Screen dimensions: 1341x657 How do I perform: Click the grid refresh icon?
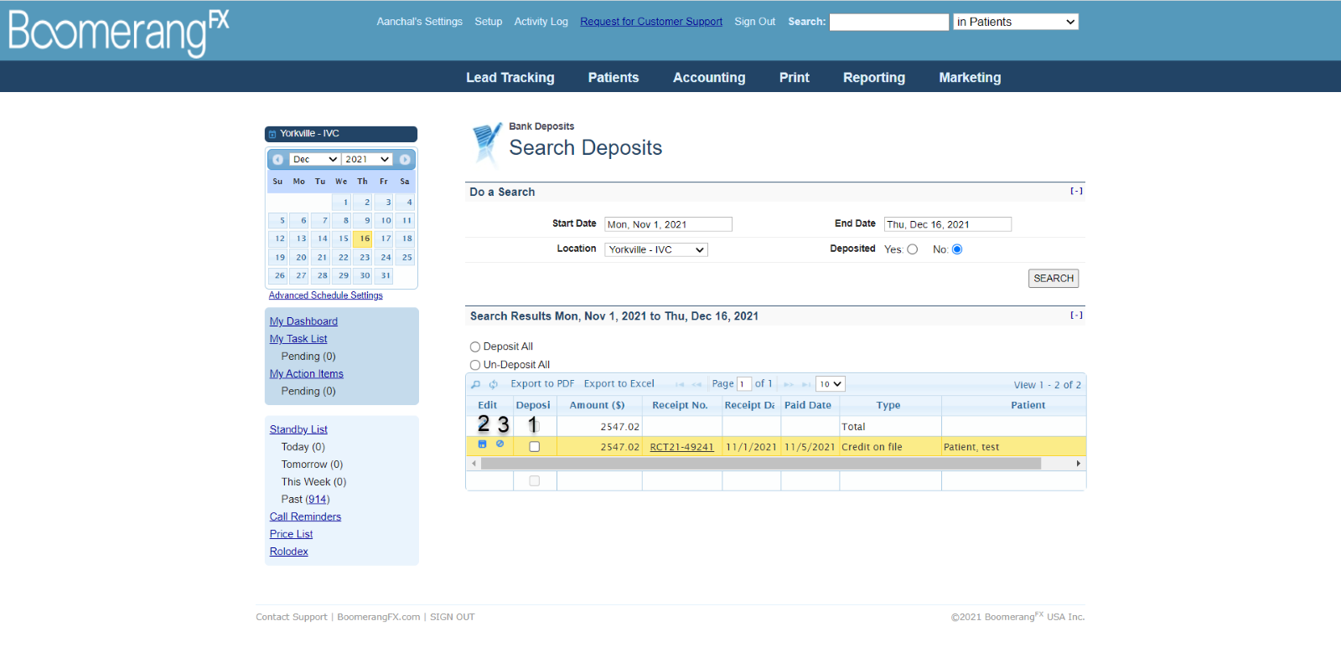pos(494,384)
